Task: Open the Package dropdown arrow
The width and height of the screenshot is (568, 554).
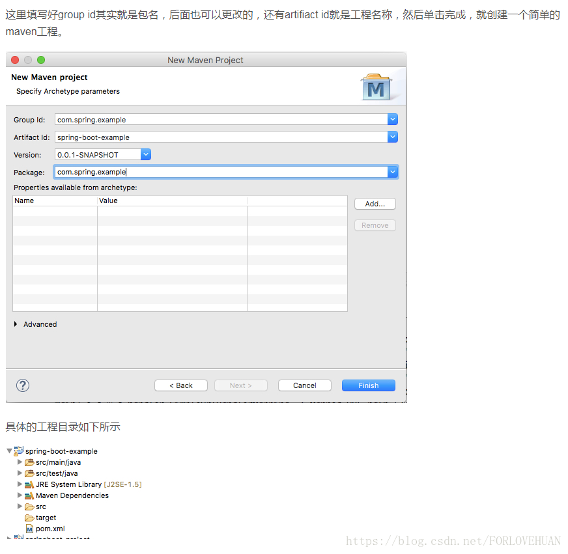Action: click(x=393, y=172)
